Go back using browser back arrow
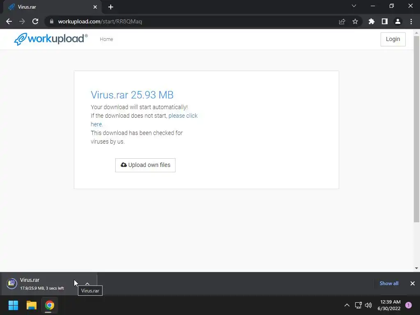Screen dimensions: 420x315 9,21
